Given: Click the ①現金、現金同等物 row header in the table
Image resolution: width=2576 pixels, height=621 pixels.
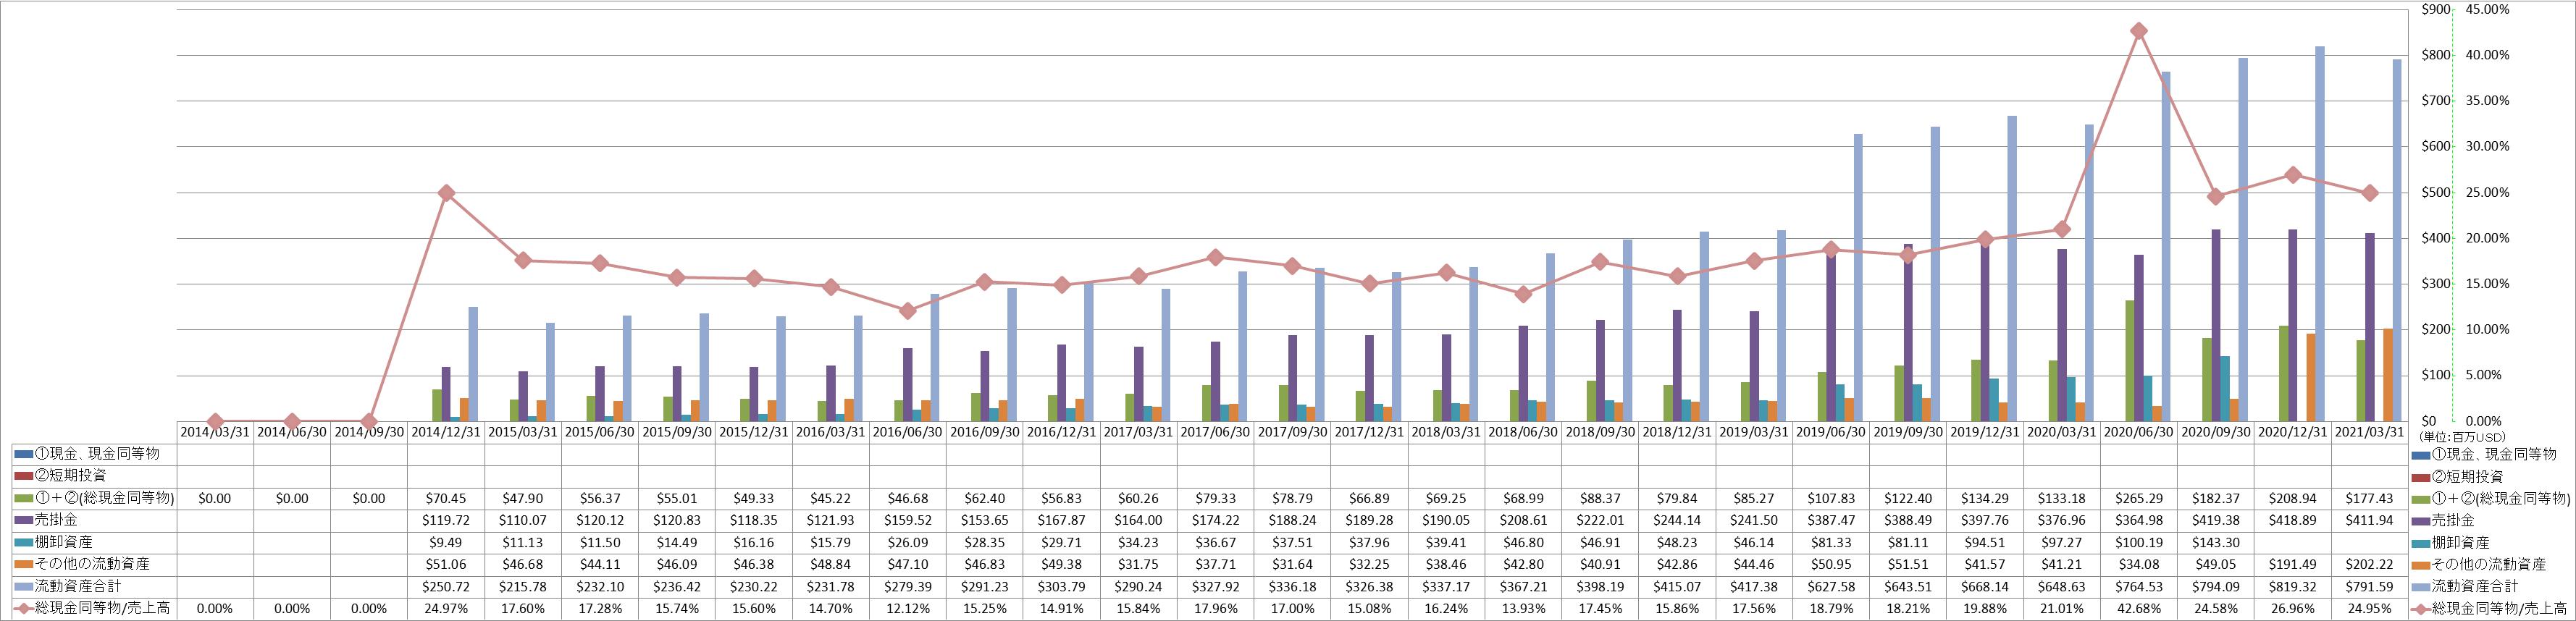Looking at the screenshot, I should click(x=94, y=454).
